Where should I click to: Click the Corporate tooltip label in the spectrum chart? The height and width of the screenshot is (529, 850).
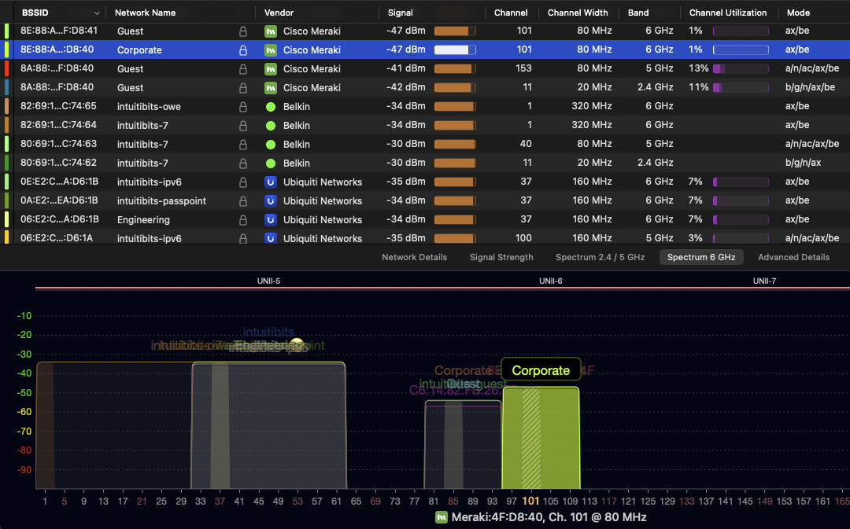(x=541, y=370)
